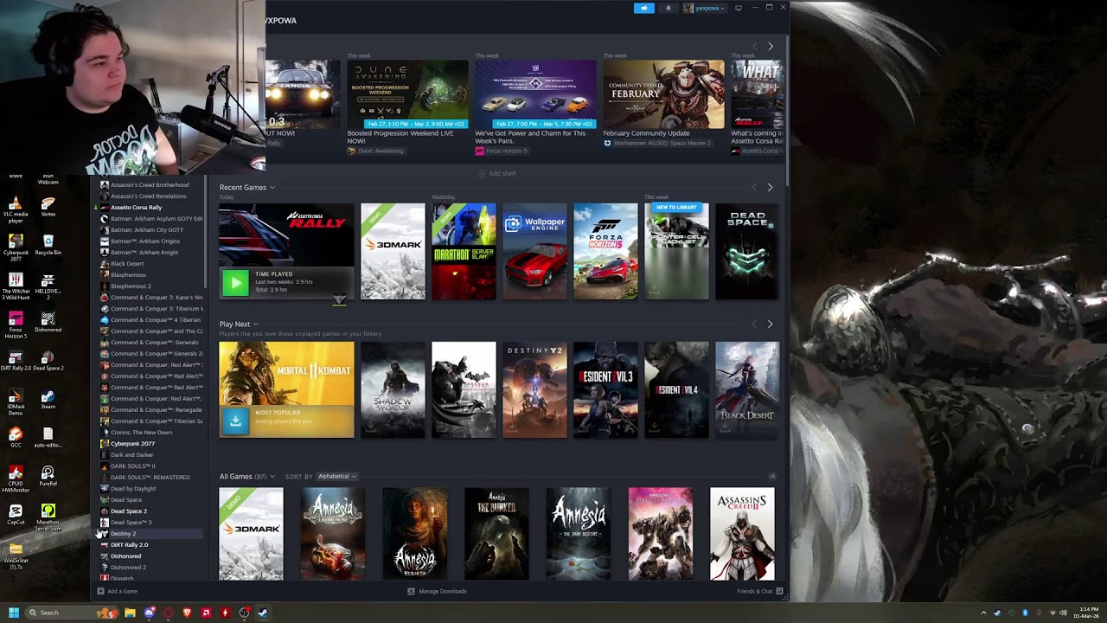Select Assassin's Creed II cover in All Games
This screenshot has height=623, width=1107.
tap(742, 534)
